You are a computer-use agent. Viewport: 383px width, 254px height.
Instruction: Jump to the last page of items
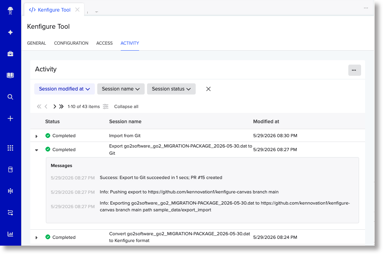pyautogui.click(x=61, y=106)
